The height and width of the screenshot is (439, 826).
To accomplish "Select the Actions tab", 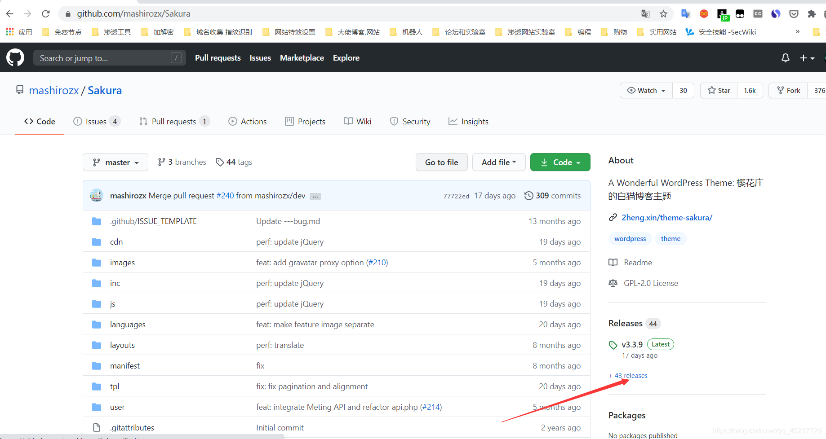I will 248,121.
